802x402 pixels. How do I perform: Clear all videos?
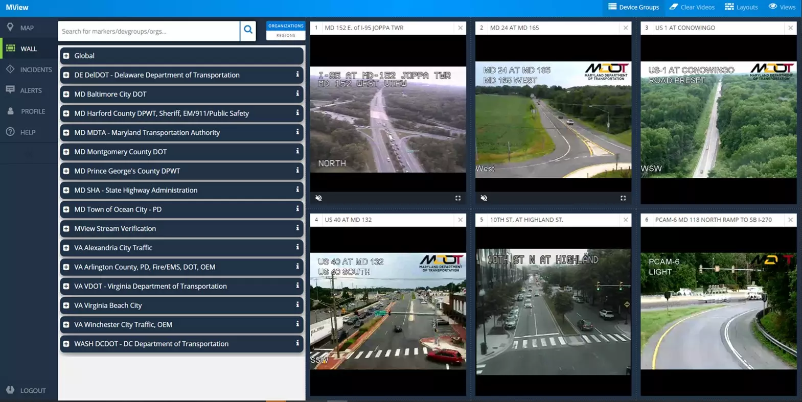(x=692, y=7)
